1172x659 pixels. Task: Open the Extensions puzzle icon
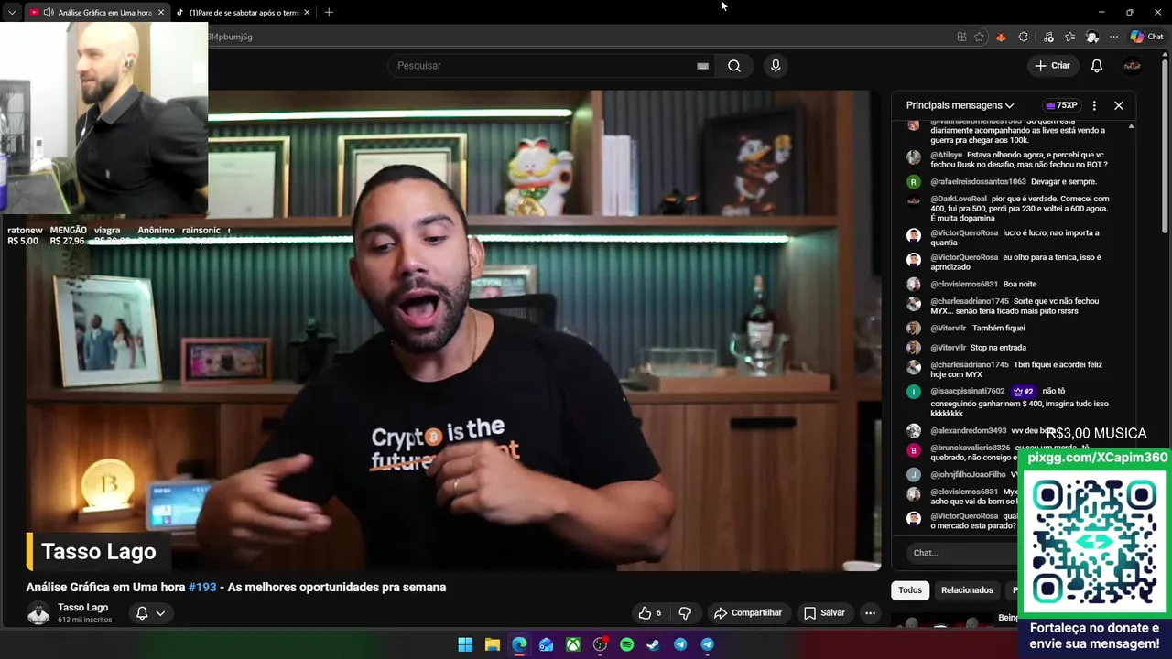pyautogui.click(x=1024, y=37)
